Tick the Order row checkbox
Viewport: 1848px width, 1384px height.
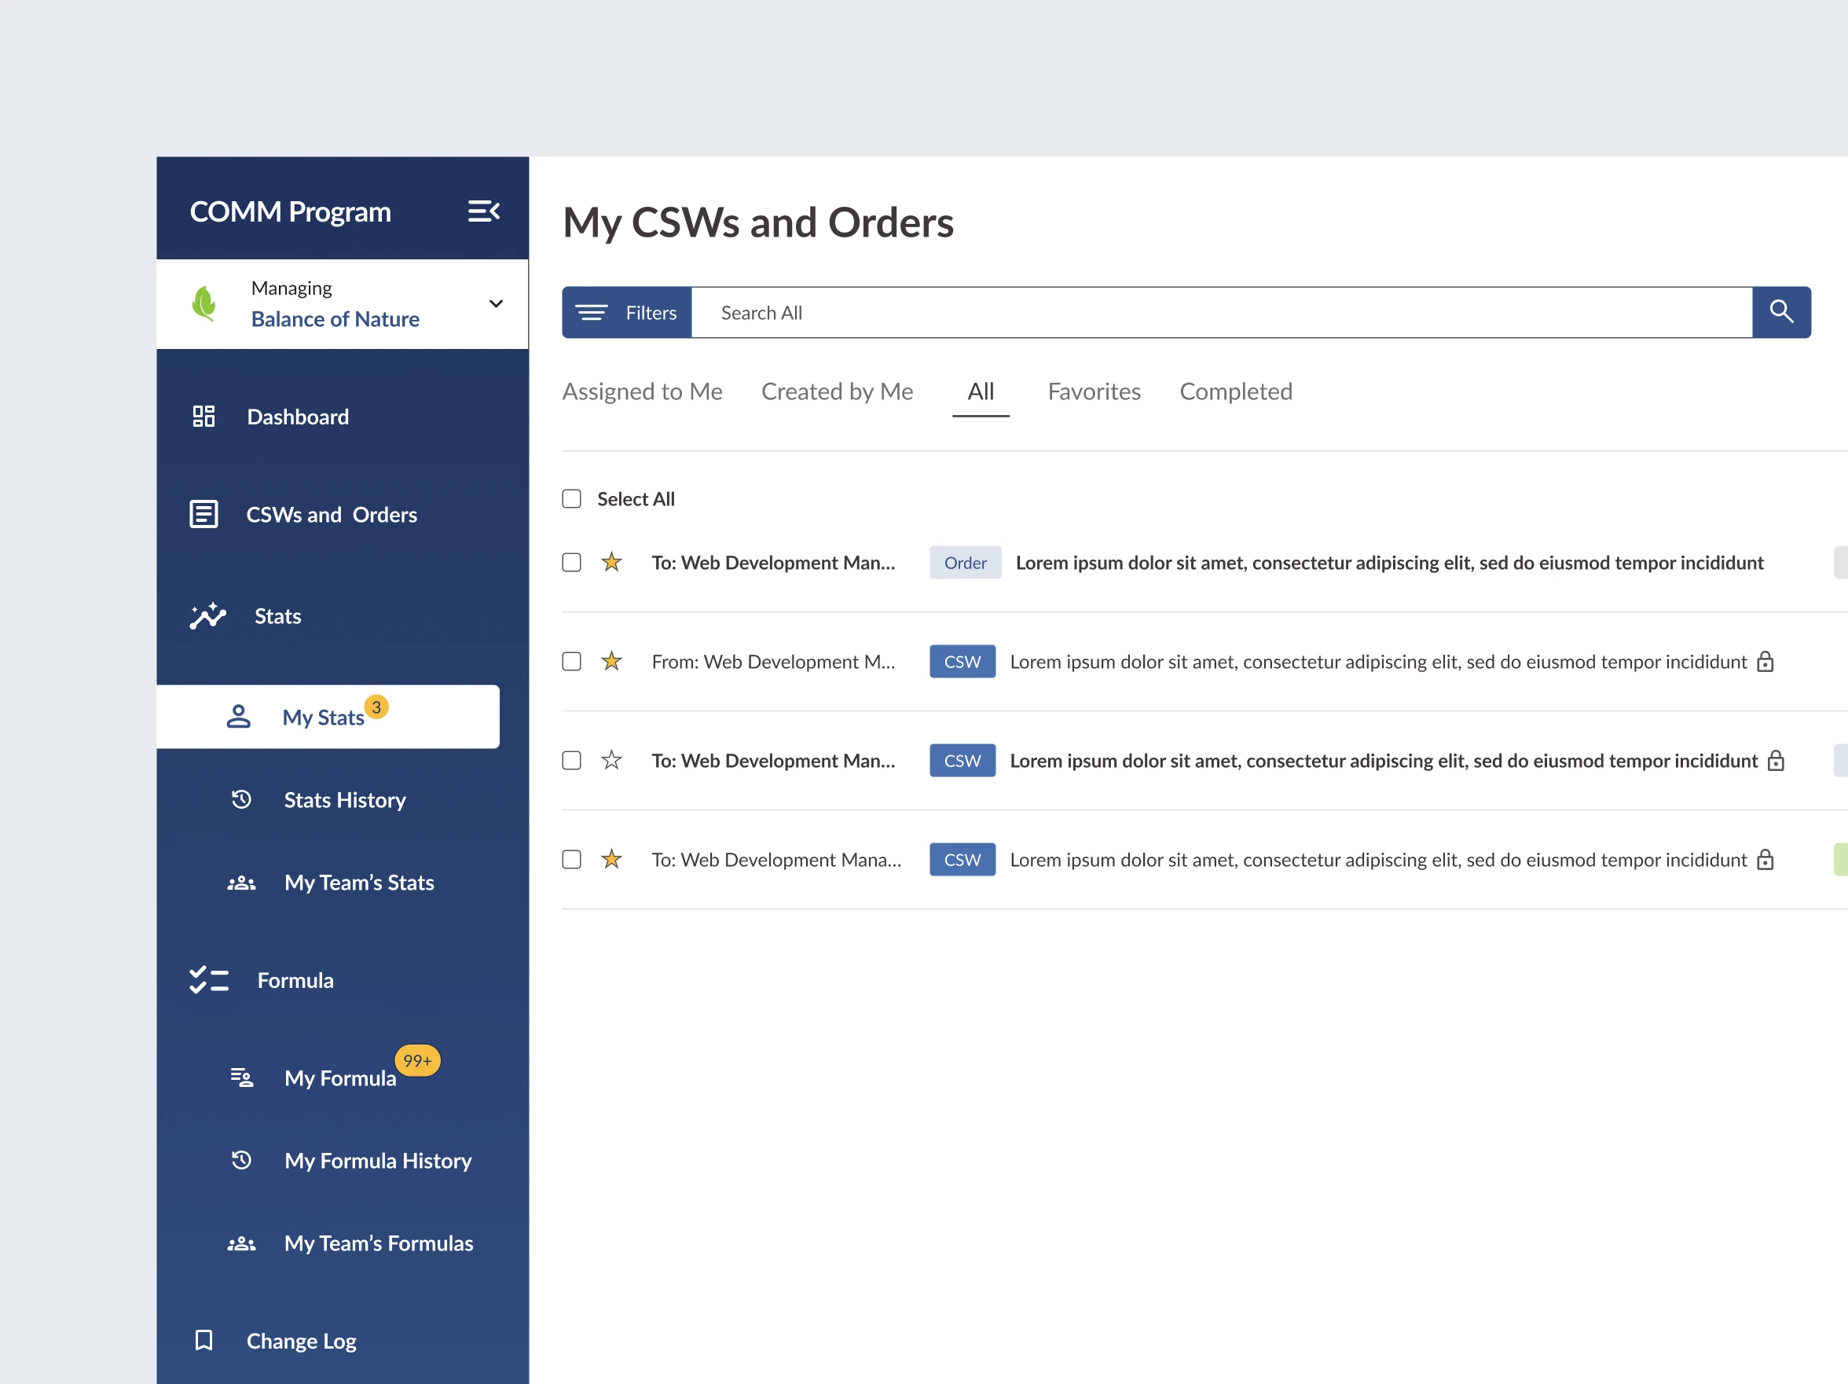pyautogui.click(x=571, y=563)
